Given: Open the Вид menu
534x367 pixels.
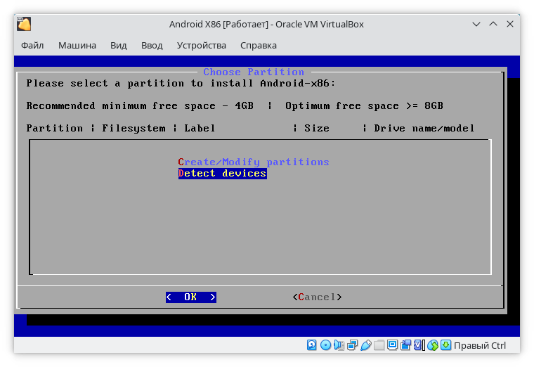Looking at the screenshot, I should (119, 46).
